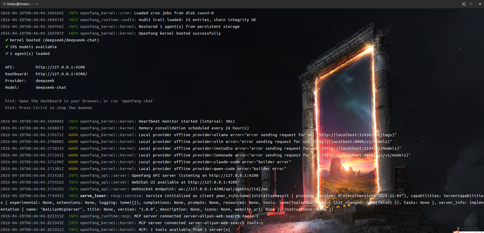Open the terminal tab dropdown chevron
484x233 pixels.
tap(37, 4)
